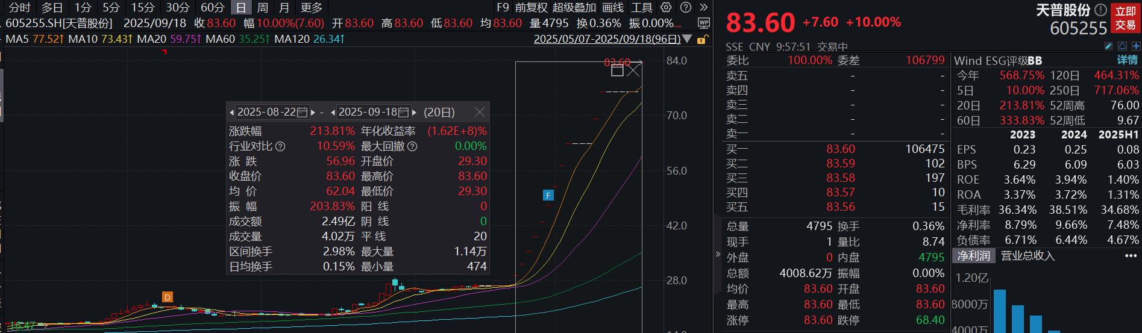Viewport: 1142px width, 333px height.
Task: Select the 5分 period tab
Action: [111, 7]
